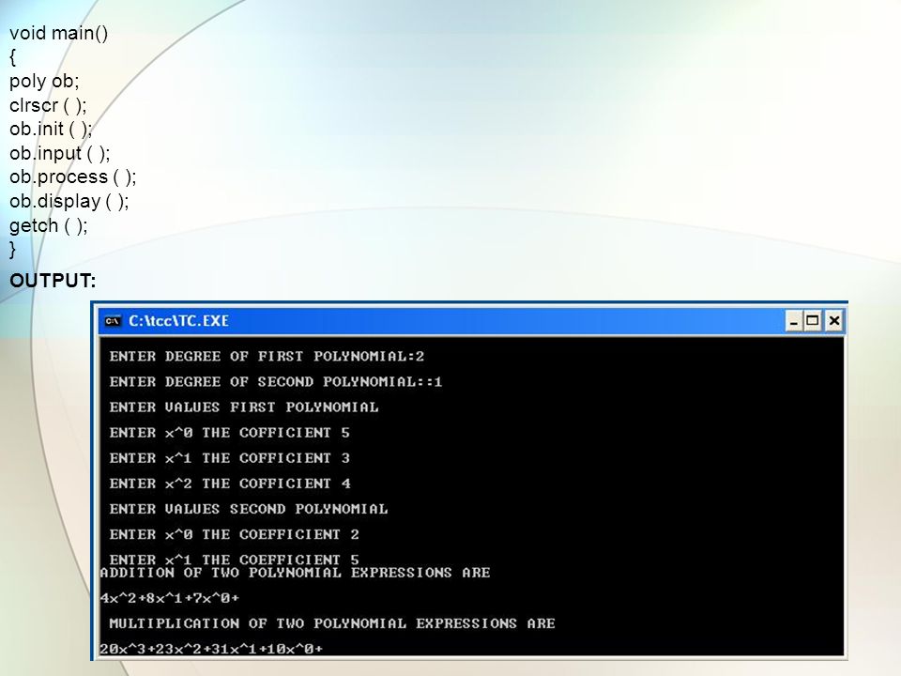Image resolution: width=901 pixels, height=676 pixels.
Task: Click 'ENTER x^0 THE COFFICIENT 5' line
Action: (x=229, y=433)
